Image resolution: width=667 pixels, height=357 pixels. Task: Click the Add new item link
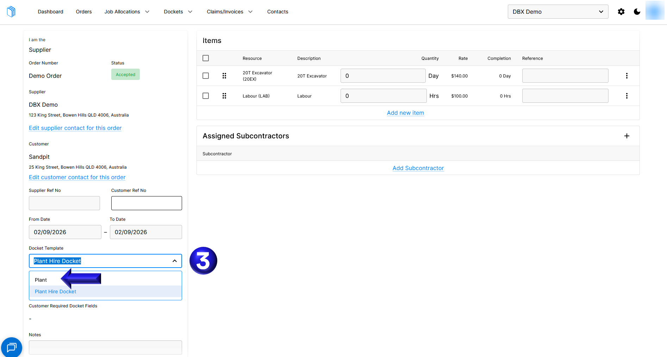point(405,113)
